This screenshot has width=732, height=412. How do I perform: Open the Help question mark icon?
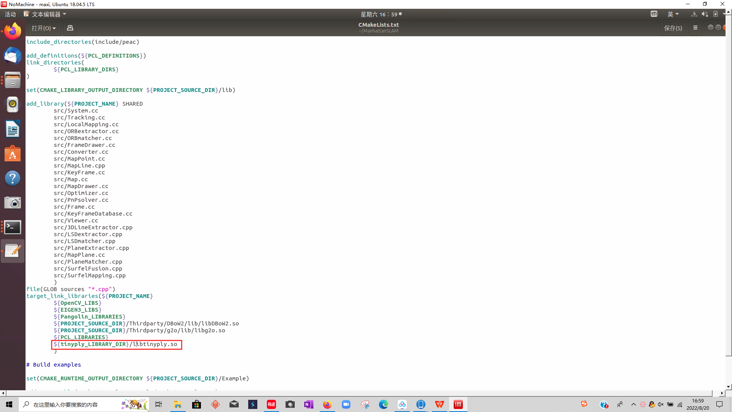pos(13,178)
